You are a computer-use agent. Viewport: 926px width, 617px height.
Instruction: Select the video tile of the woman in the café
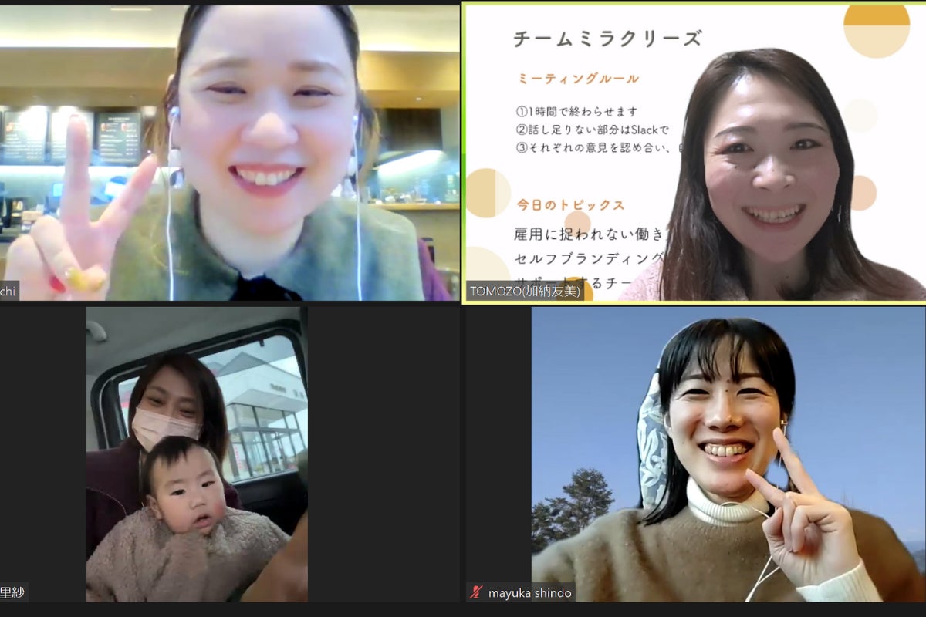tap(230, 153)
